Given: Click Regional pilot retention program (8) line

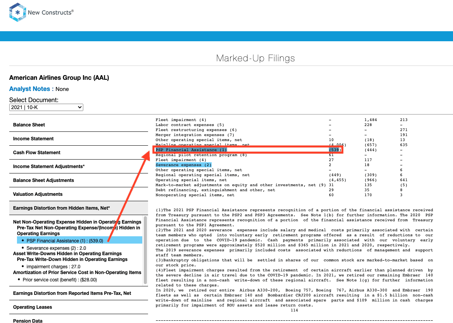Looking at the screenshot, I should [201, 155].
